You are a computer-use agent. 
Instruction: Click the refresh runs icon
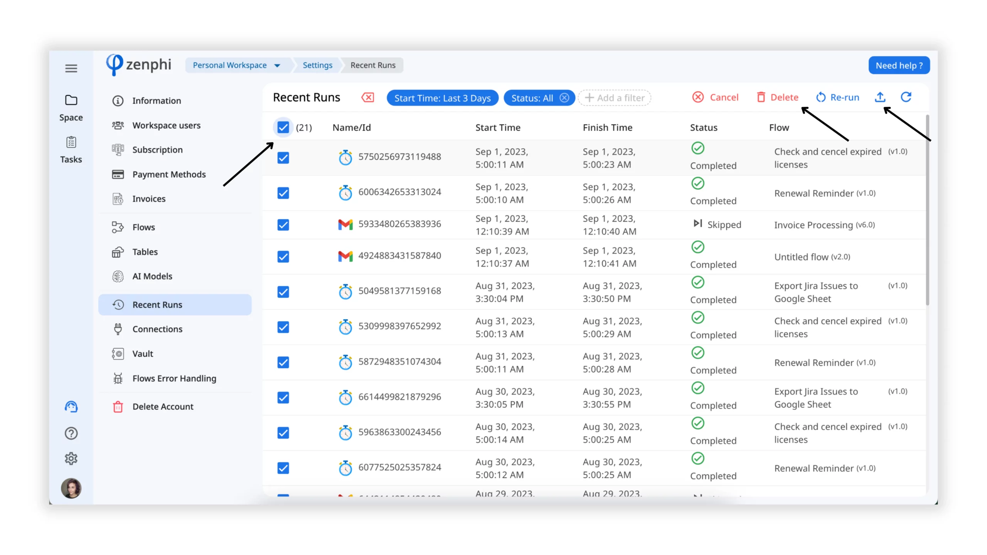point(906,97)
